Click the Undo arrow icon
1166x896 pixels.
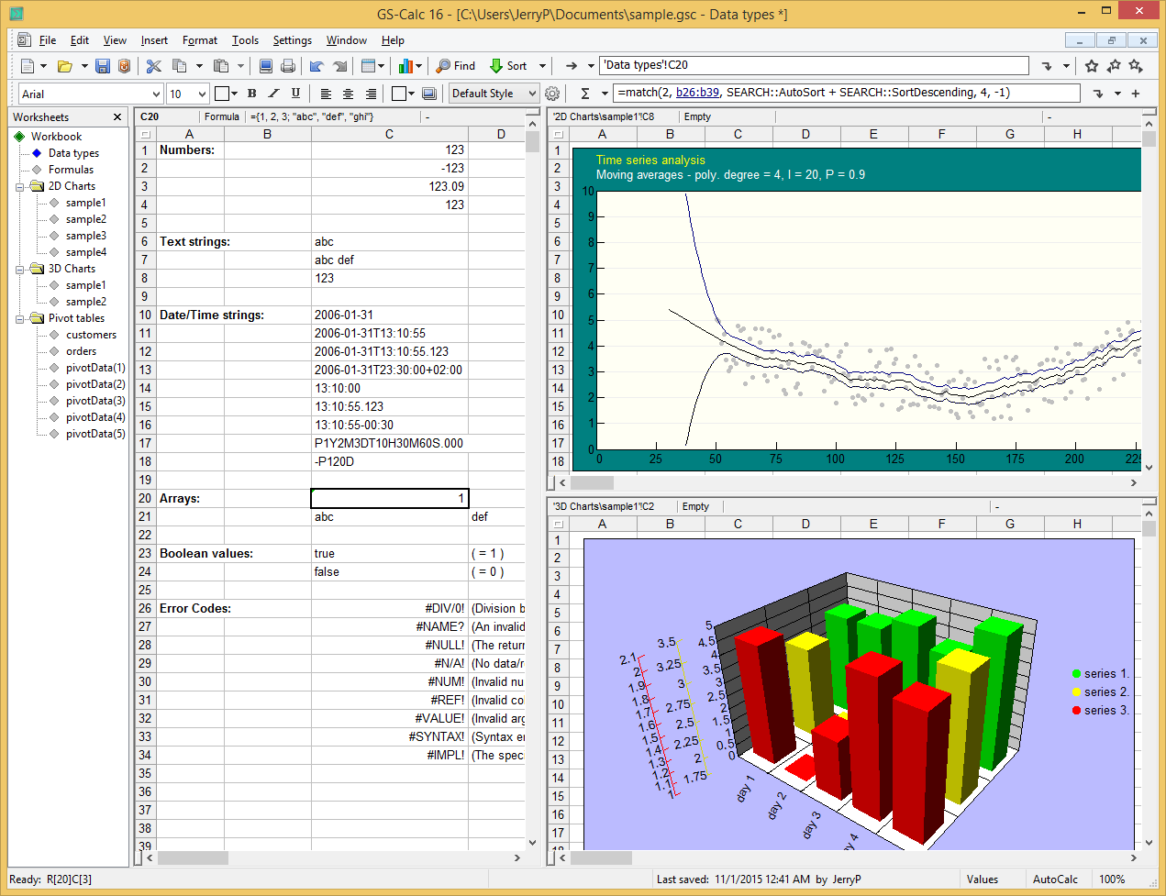coord(316,65)
